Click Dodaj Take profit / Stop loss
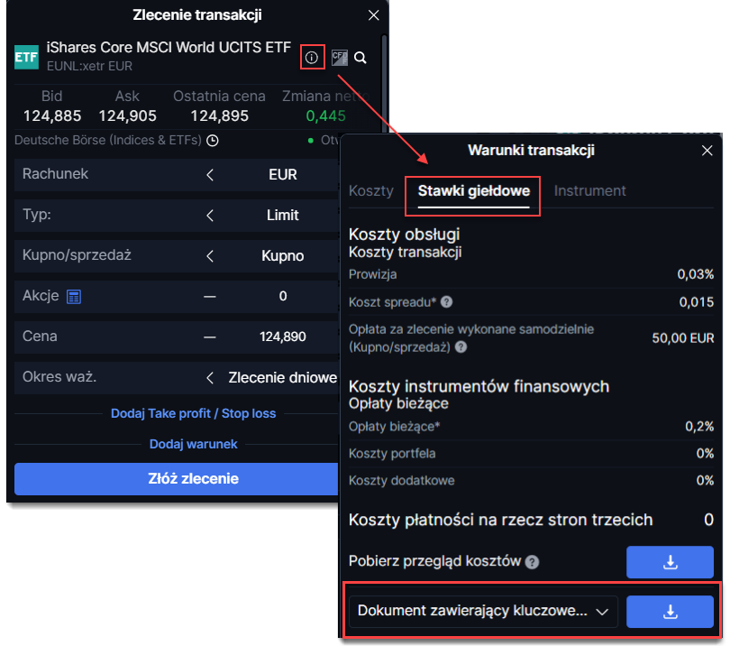730x646 pixels. 193,413
